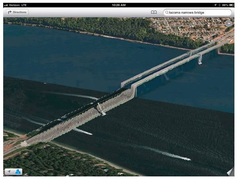Viewport: 238px width, 180px height.
Task: Open the bookmarks book icon
Action: 154,13
